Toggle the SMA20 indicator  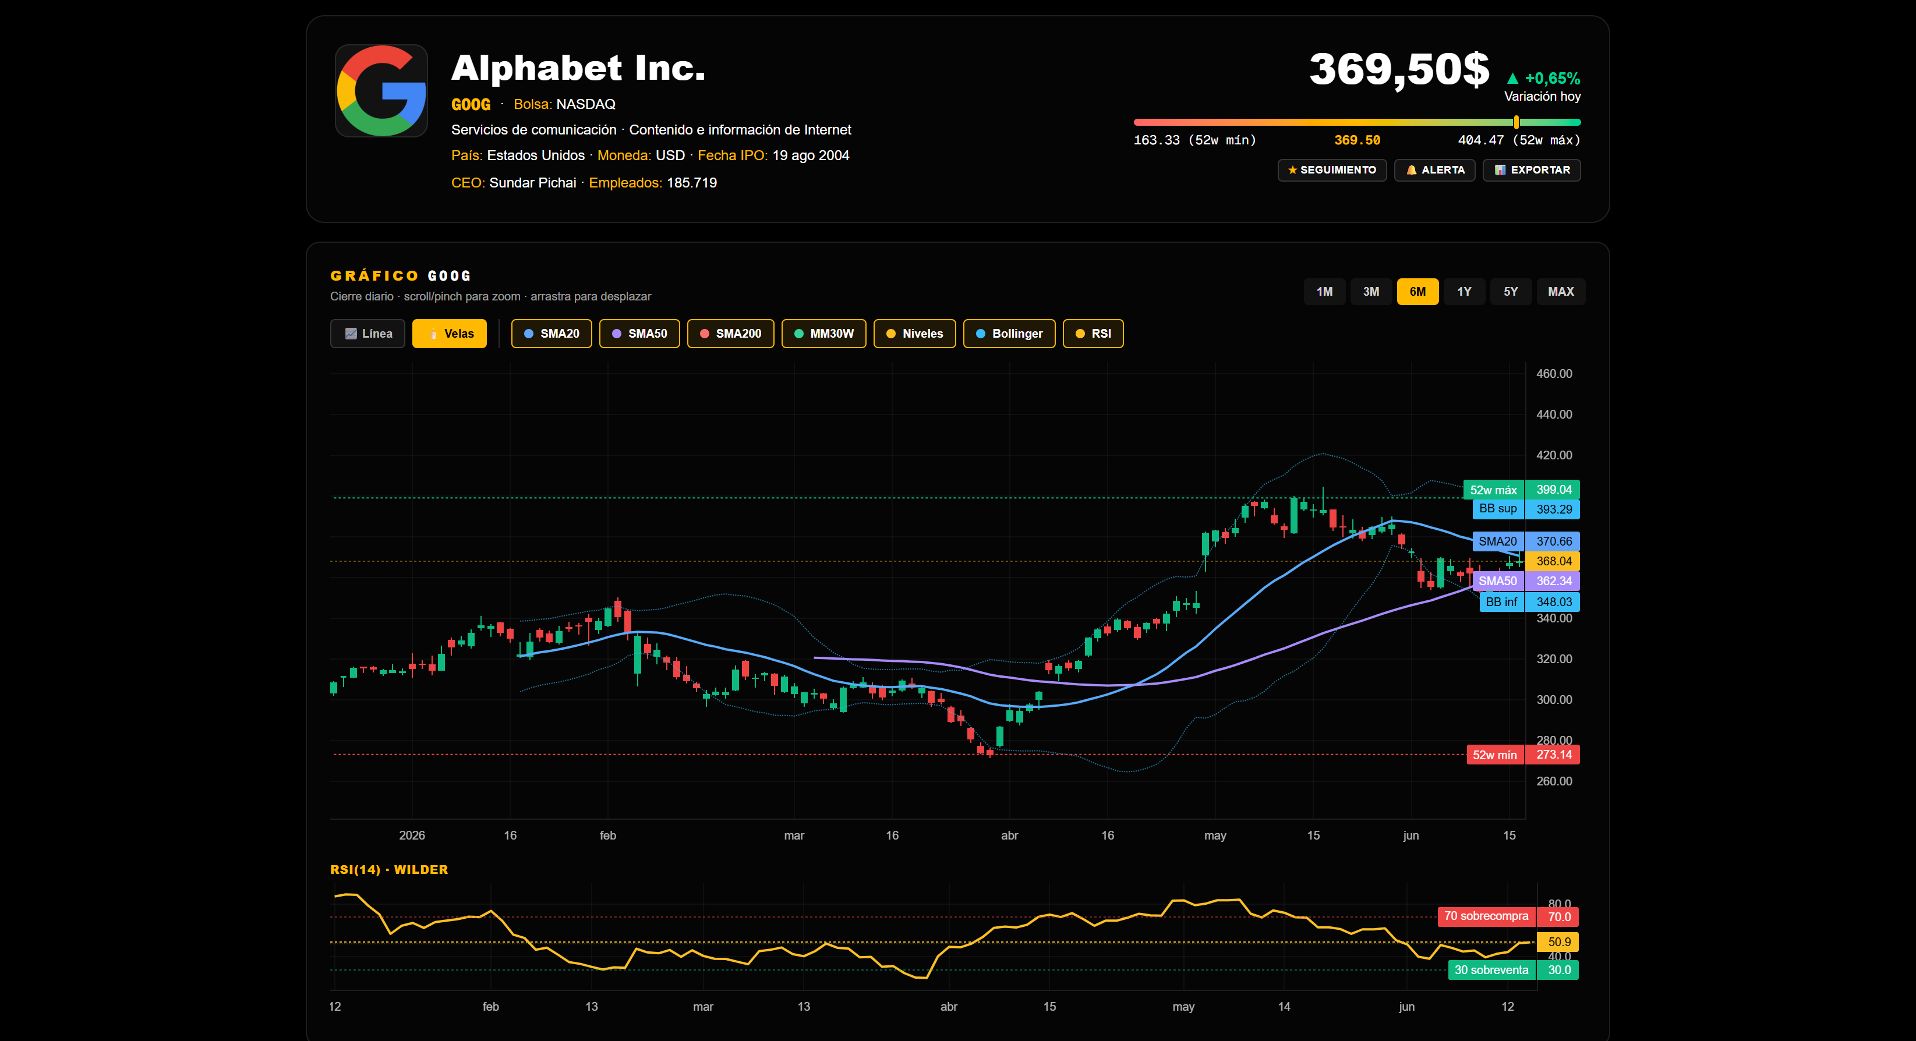click(x=551, y=334)
